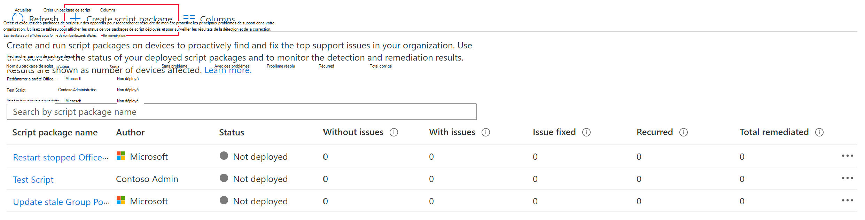Open more options for Test Script row
This screenshot has width=865, height=220.
(x=847, y=178)
